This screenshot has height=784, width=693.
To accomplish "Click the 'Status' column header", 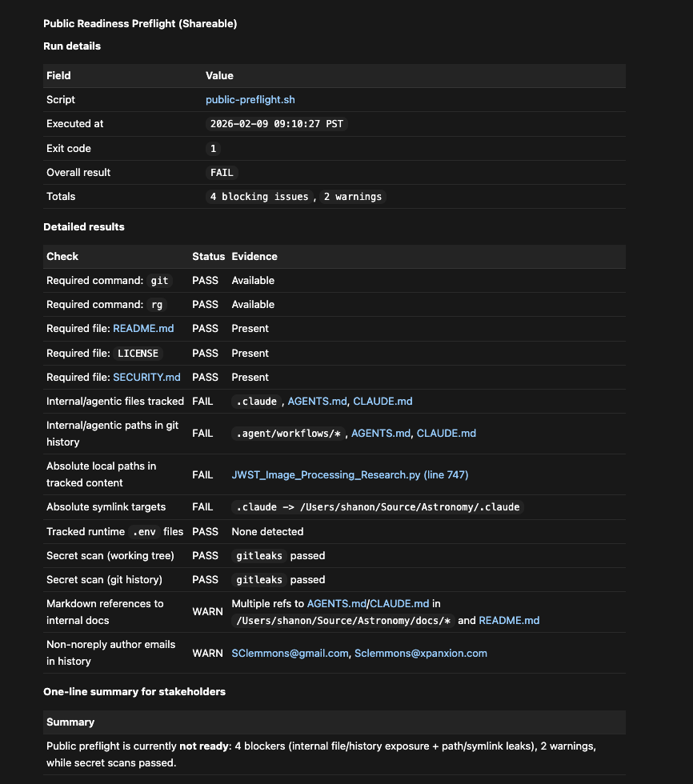I will point(209,256).
